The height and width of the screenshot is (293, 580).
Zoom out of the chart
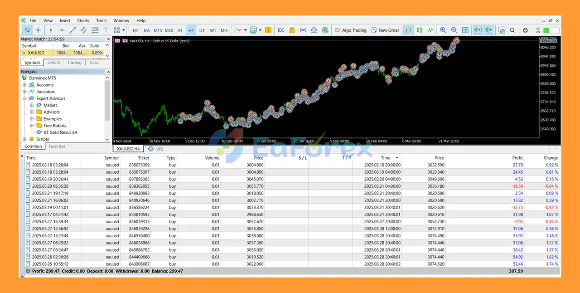tap(454, 30)
